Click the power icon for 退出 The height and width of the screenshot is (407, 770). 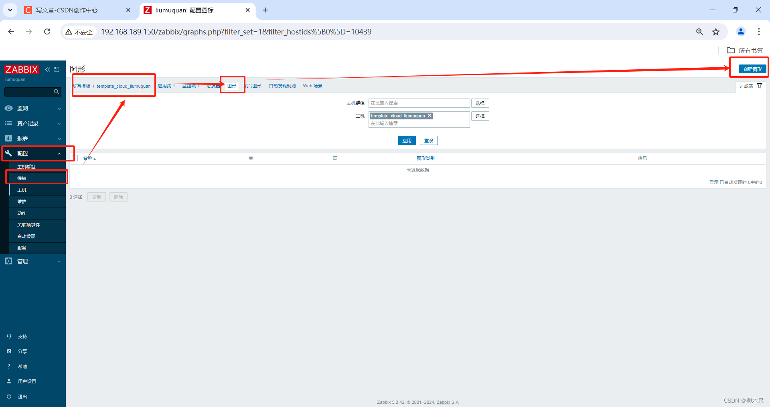9,396
